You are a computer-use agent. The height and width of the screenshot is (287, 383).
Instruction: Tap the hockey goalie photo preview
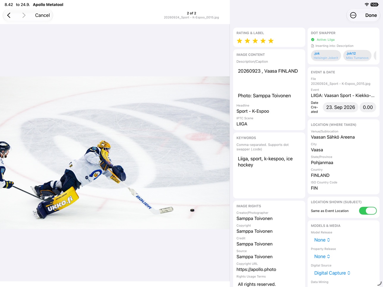click(115, 153)
